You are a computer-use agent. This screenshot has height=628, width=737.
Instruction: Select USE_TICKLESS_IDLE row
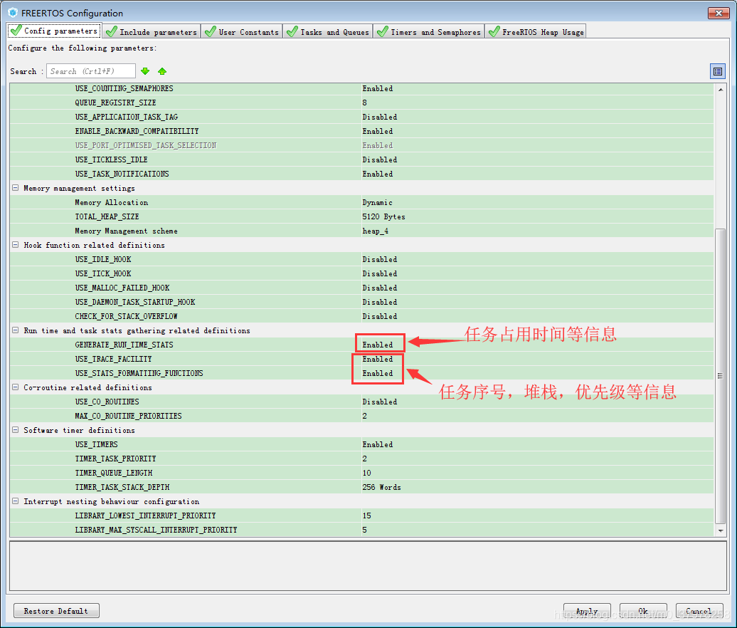361,159
